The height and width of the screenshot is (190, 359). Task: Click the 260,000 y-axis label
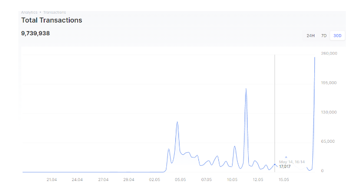tap(329, 54)
